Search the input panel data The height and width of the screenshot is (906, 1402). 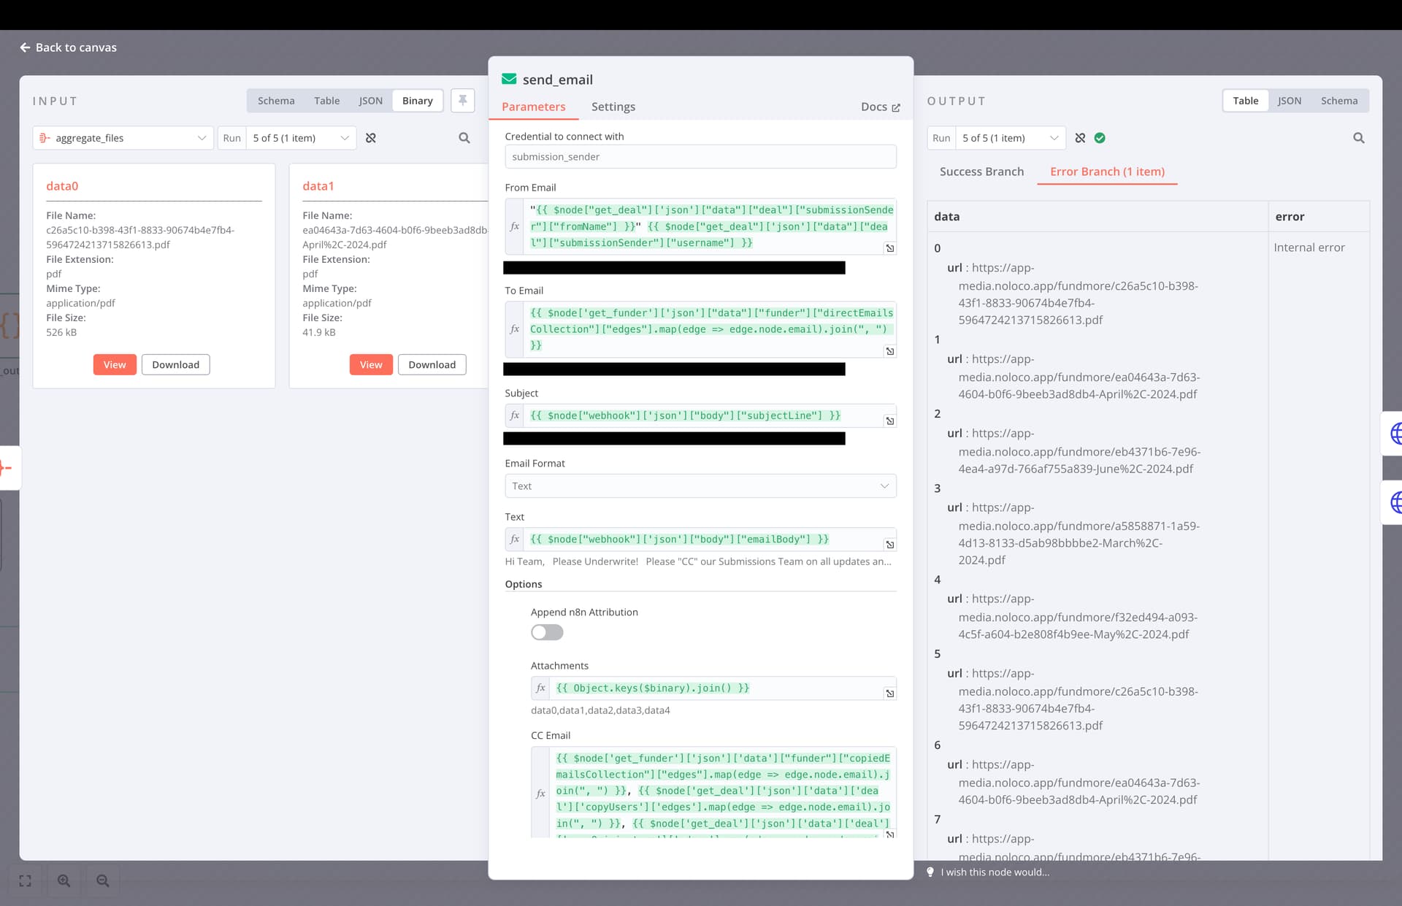tap(464, 138)
